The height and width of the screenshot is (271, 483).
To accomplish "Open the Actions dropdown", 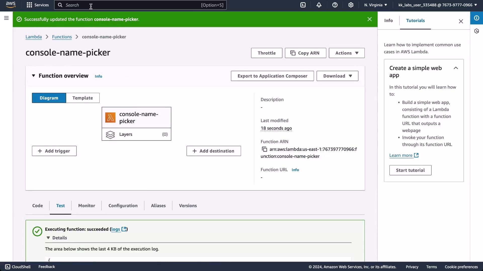I will [x=347, y=53].
